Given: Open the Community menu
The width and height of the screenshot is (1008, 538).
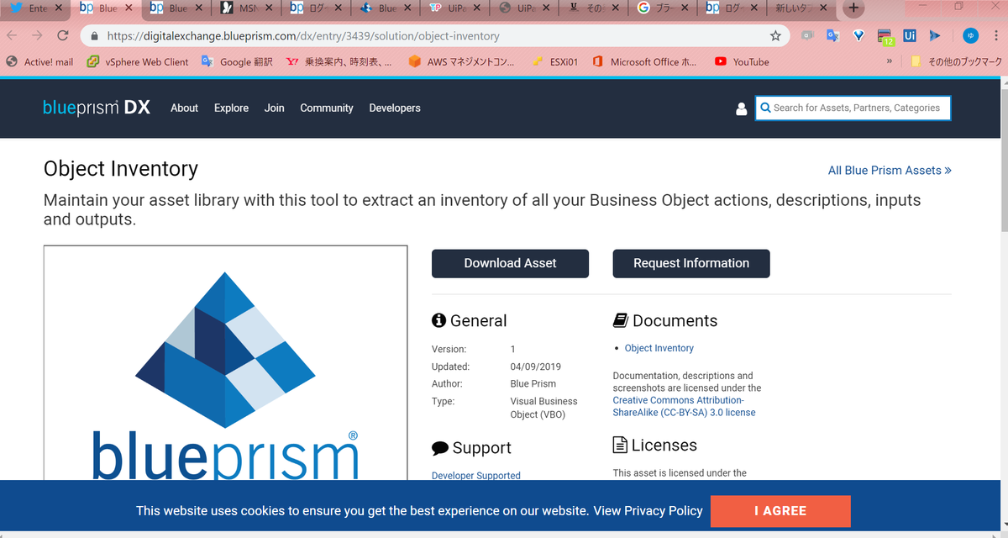Looking at the screenshot, I should [x=327, y=108].
